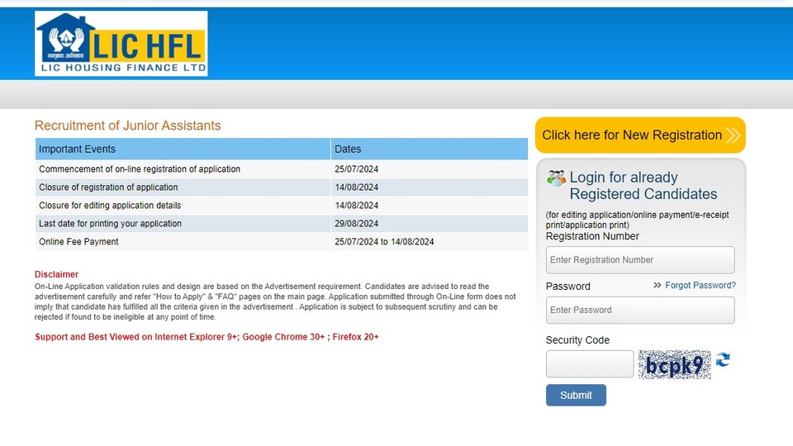Click Closure for editing application details text
The image size is (793, 446).
(x=110, y=206)
